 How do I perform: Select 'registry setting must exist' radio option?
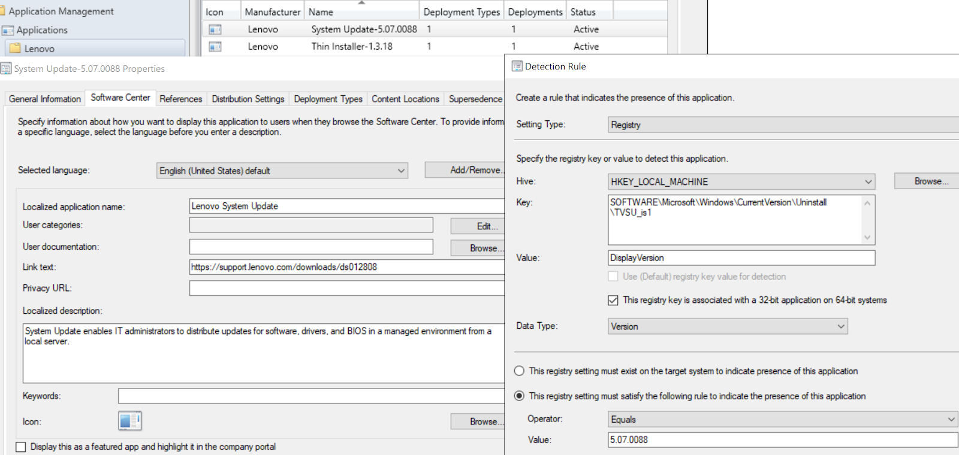(520, 371)
